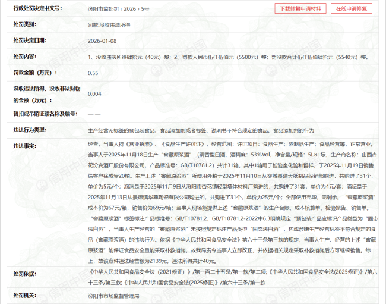Select the date 2026-01-08
This screenshot has height=304, width=386.
coord(102,41)
